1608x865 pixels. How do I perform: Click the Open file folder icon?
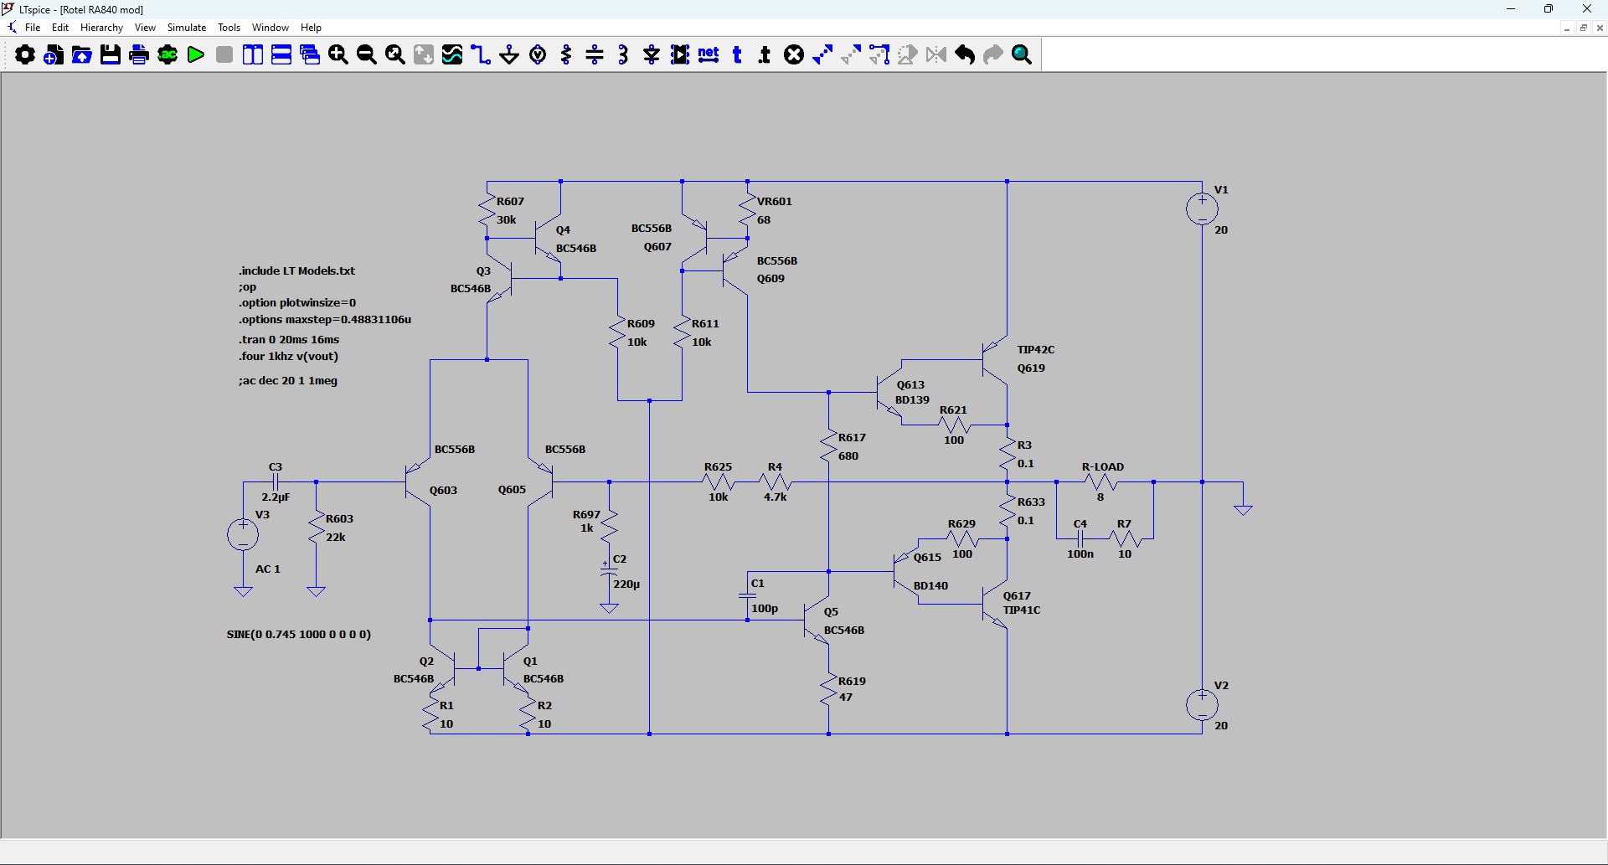[x=82, y=55]
